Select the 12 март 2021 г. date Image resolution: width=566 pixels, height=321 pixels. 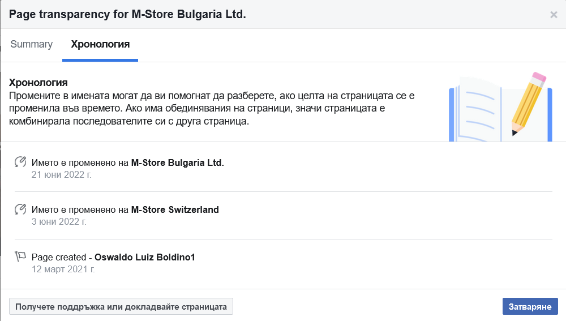(x=63, y=269)
